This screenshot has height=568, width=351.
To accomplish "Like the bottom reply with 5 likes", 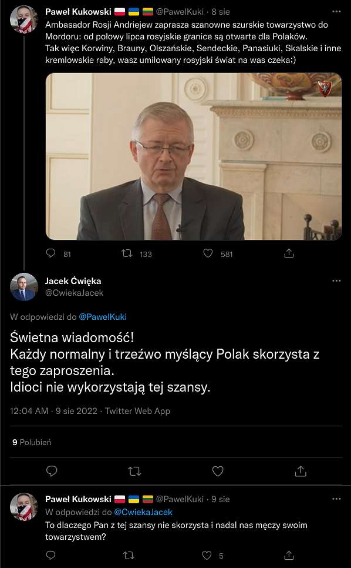I will tap(207, 555).
